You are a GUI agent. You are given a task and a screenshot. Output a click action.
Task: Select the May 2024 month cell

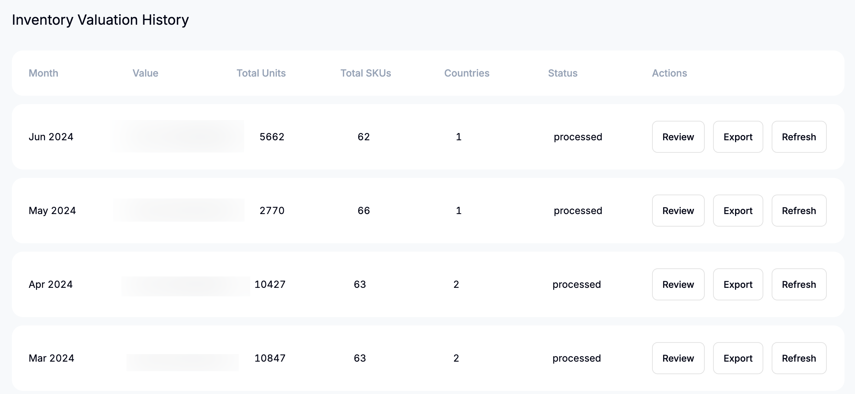tap(52, 211)
